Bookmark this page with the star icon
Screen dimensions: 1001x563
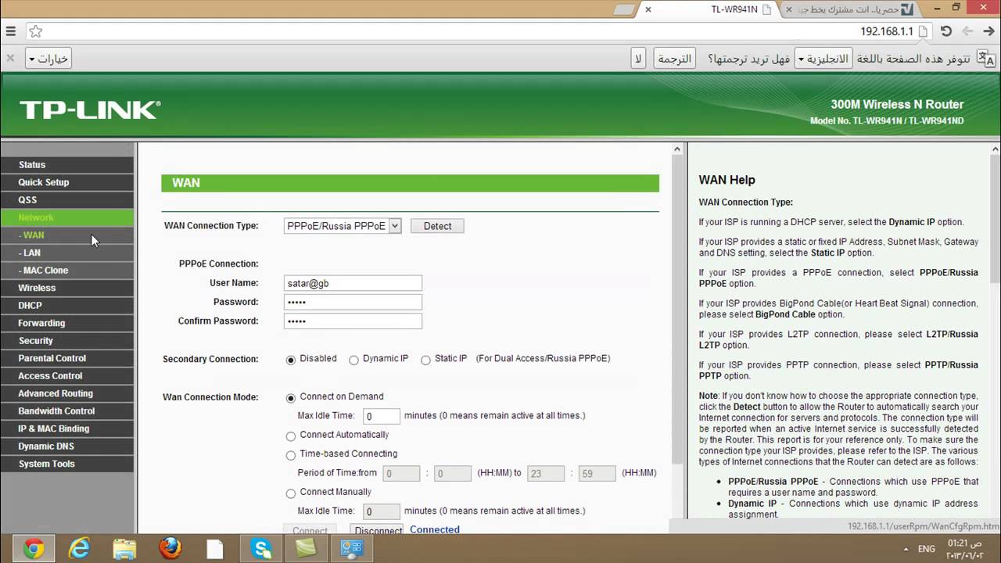coord(35,31)
